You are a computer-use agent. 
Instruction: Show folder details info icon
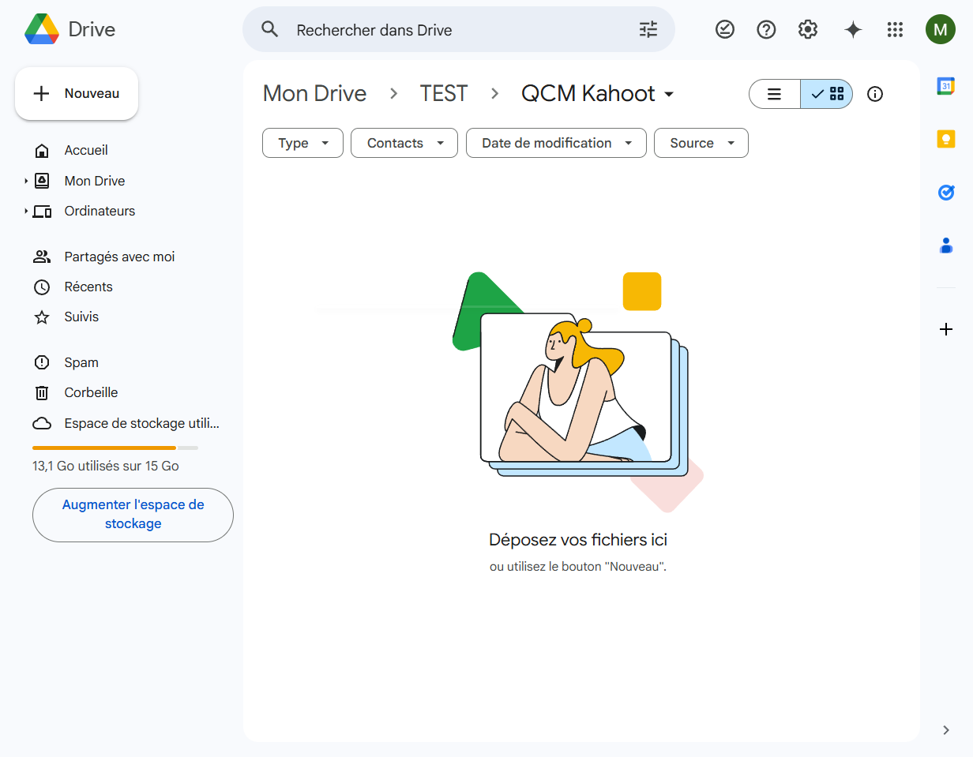click(x=875, y=94)
